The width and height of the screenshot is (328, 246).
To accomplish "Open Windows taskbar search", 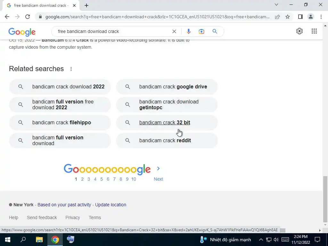I will click(23, 240).
